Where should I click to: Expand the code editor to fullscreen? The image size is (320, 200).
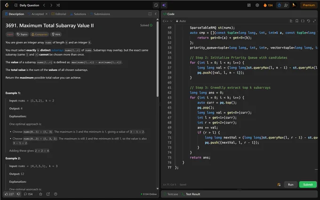[x=314, y=21]
